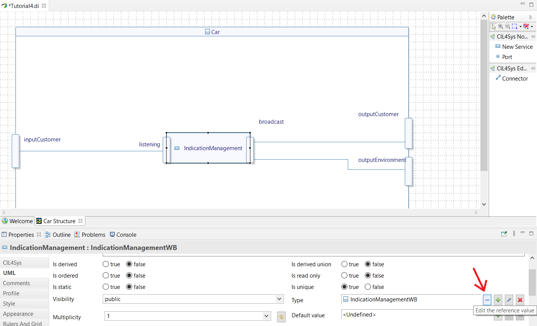Open dropdown arrow next to stereotype tool
537x326 pixels.
(532, 27)
